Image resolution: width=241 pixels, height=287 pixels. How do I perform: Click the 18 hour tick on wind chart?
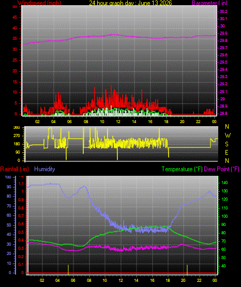[166, 122]
